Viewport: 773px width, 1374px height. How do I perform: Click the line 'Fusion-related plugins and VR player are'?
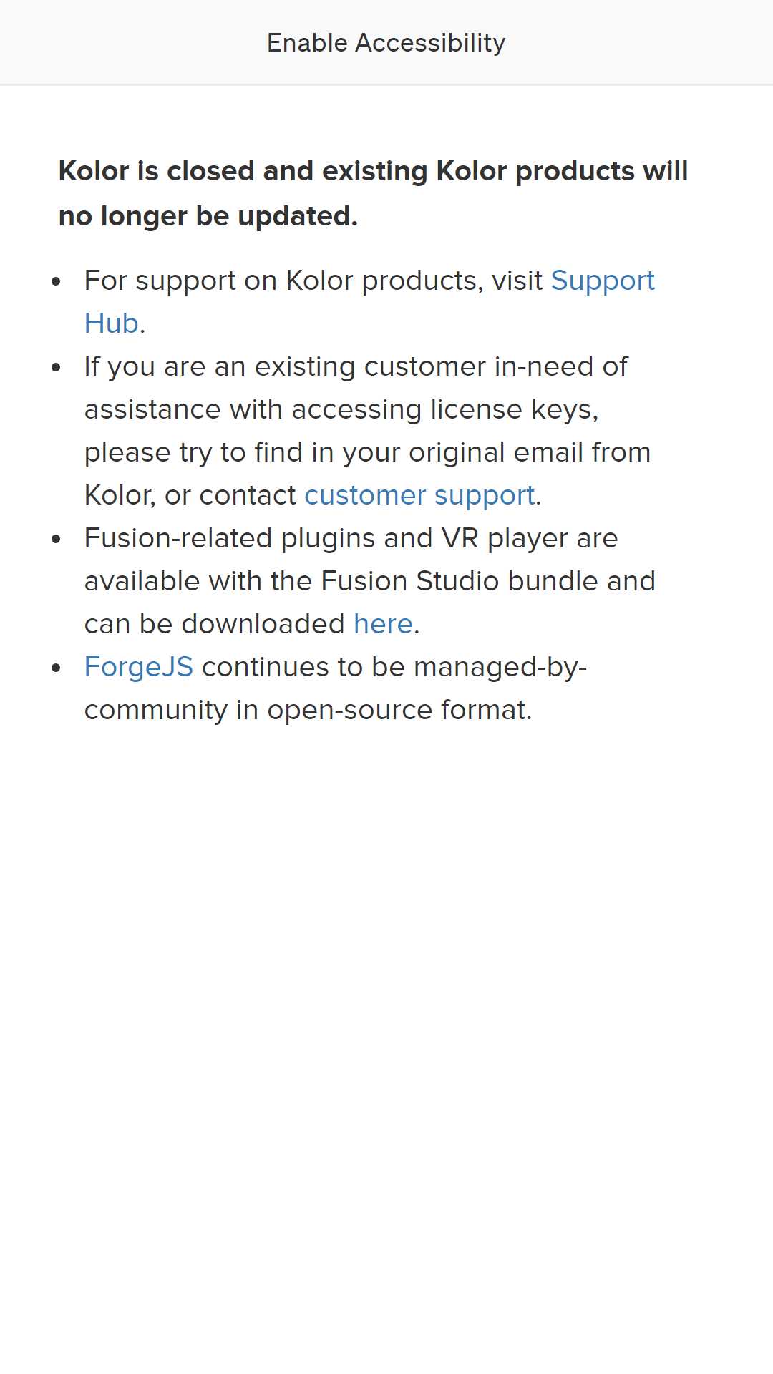tap(351, 538)
